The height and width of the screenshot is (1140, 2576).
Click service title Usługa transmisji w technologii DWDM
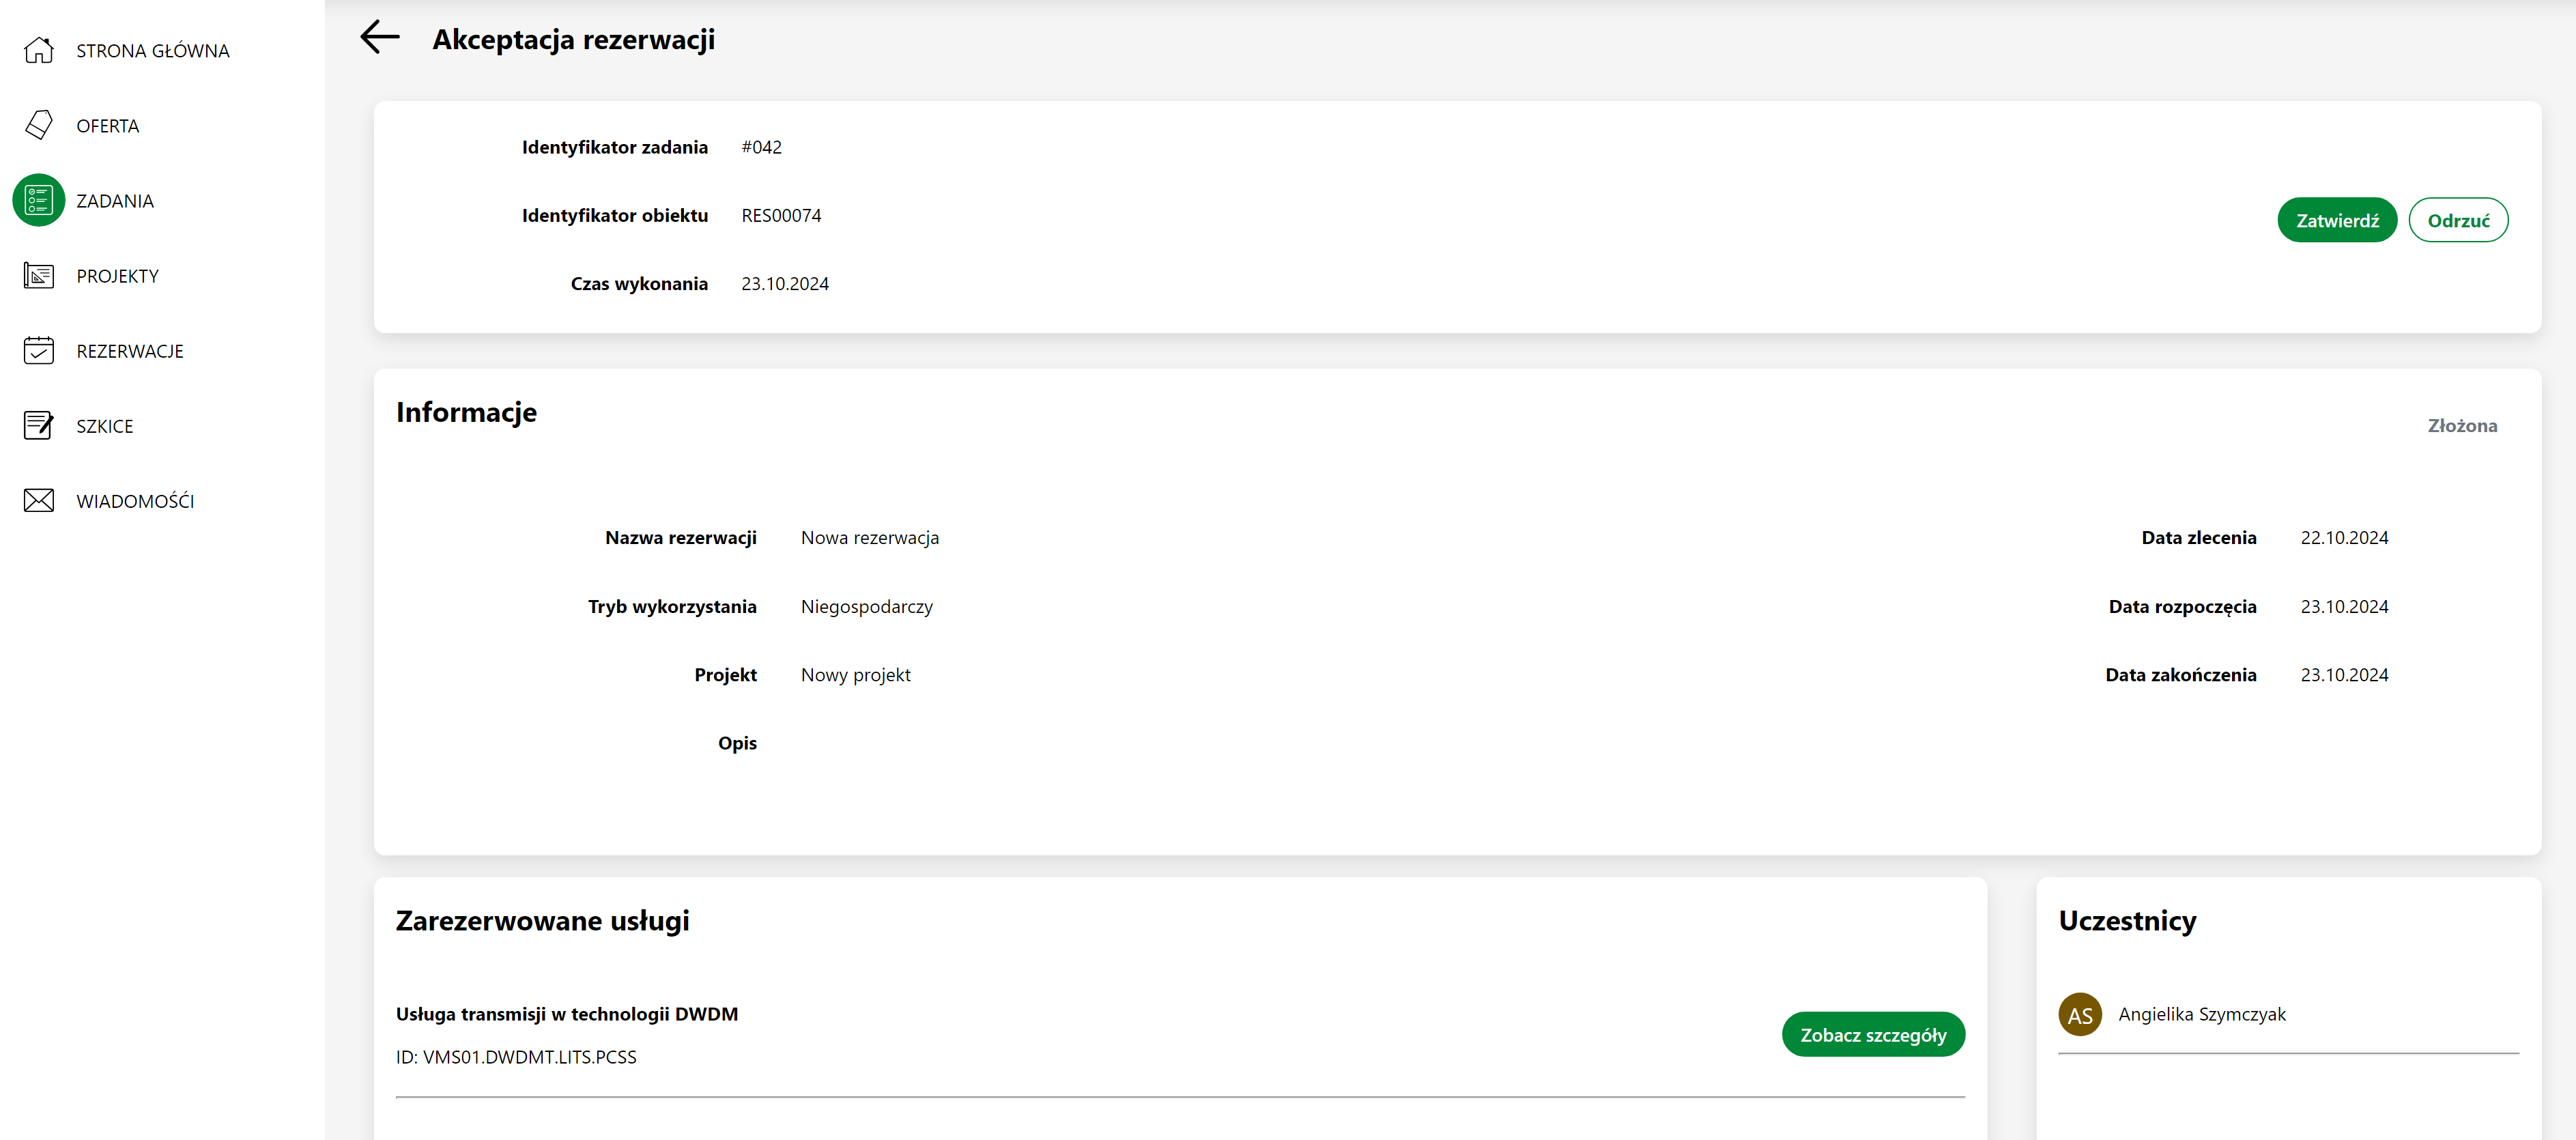pos(567,1014)
